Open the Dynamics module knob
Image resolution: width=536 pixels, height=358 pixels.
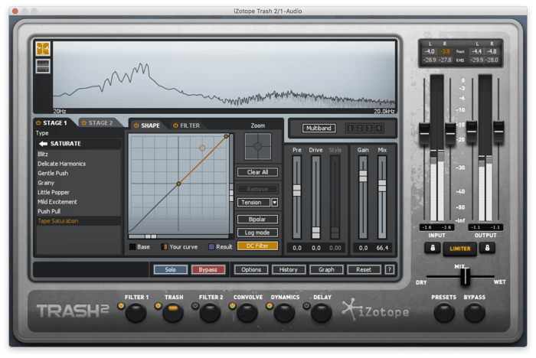[284, 313]
